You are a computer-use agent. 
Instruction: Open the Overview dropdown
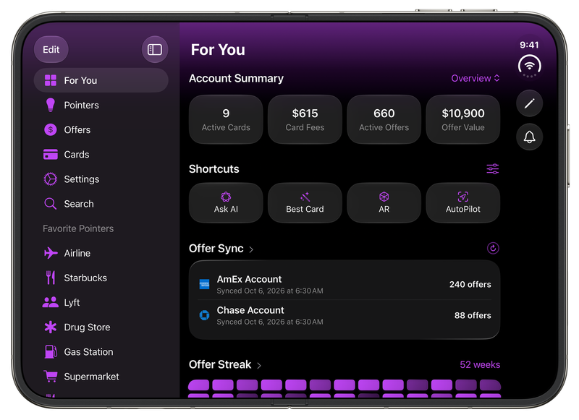pos(476,79)
